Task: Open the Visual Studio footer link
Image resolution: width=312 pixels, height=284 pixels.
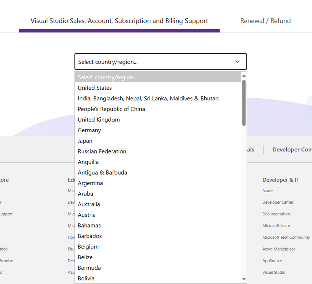Action: point(274,272)
